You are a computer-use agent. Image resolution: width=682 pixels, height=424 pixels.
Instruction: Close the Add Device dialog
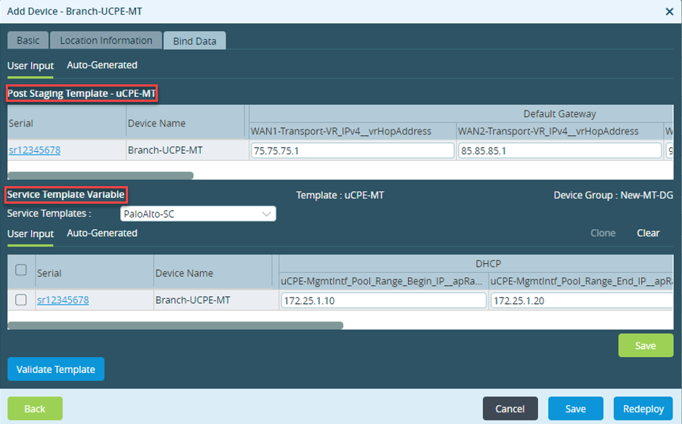tap(670, 12)
